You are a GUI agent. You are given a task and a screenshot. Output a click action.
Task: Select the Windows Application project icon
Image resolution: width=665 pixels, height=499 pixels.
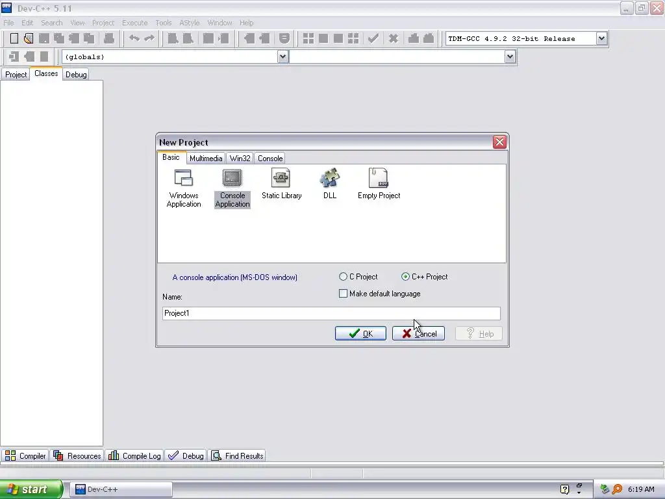pos(184,188)
